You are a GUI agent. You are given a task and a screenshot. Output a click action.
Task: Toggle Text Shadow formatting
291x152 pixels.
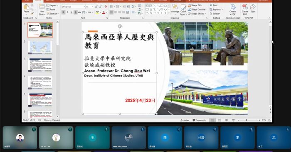pos(75,12)
